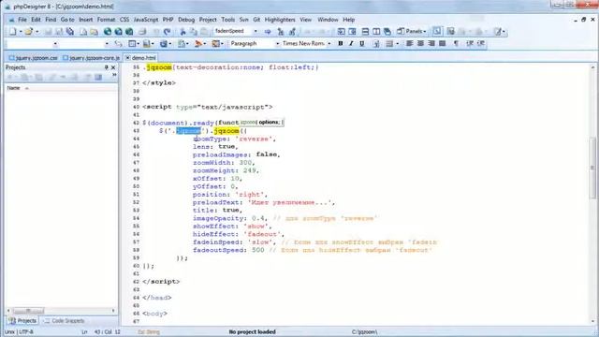The width and height of the screenshot is (599, 337).
Task: Align text right
Action: coord(431,44)
